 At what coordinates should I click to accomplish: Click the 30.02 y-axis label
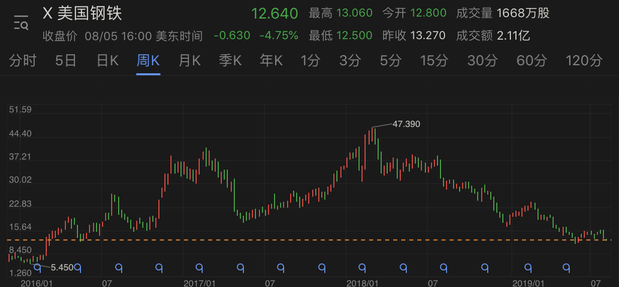click(20, 180)
